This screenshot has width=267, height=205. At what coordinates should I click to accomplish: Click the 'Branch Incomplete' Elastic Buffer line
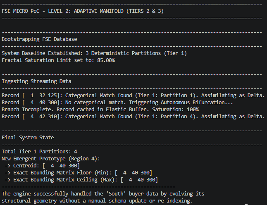coord(100,110)
